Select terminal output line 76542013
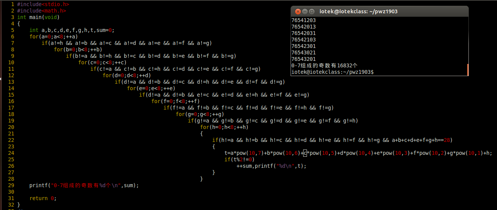 pos(304,27)
